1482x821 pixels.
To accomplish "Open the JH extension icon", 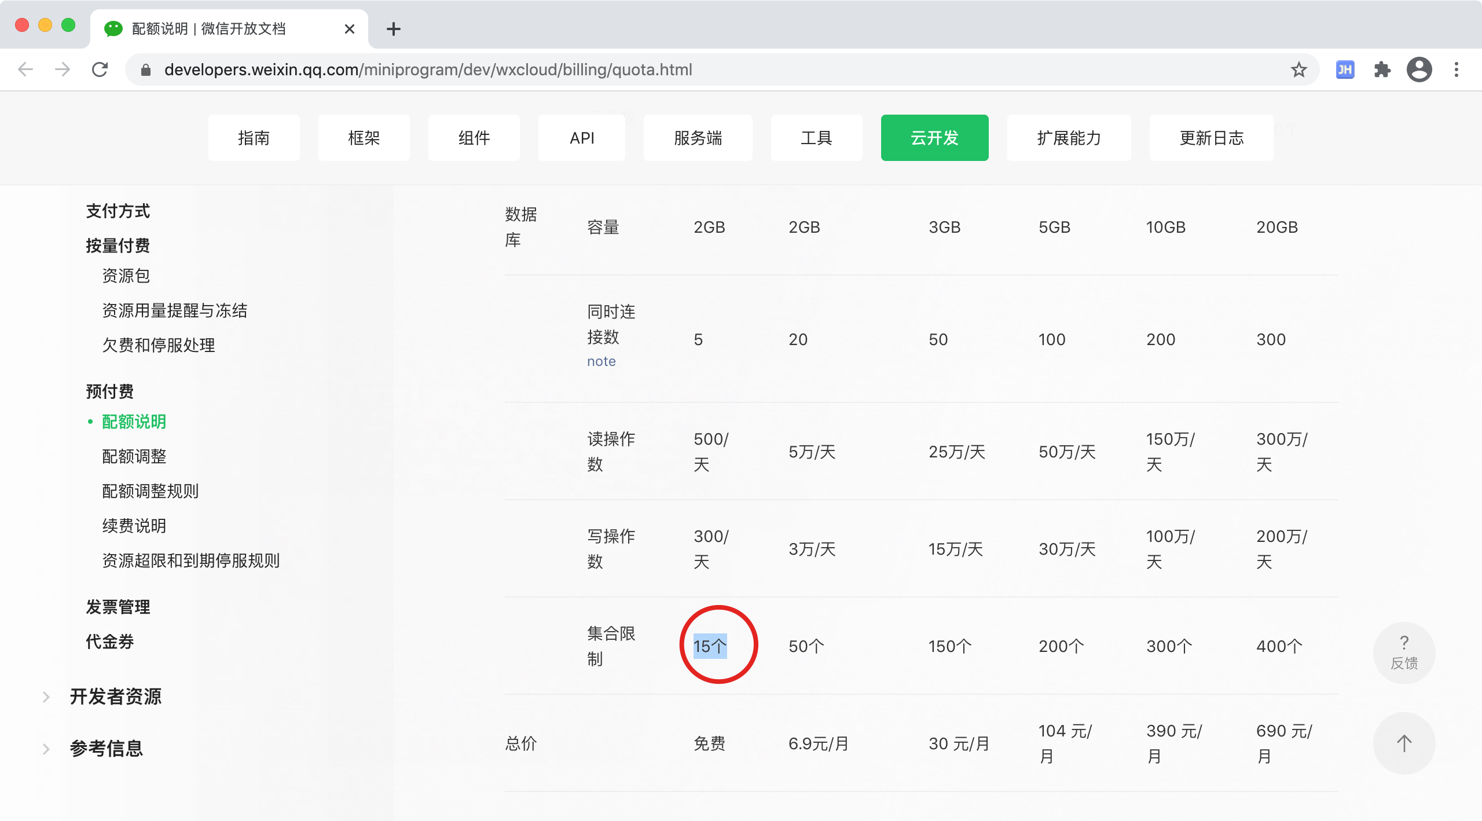I will pyautogui.click(x=1344, y=69).
